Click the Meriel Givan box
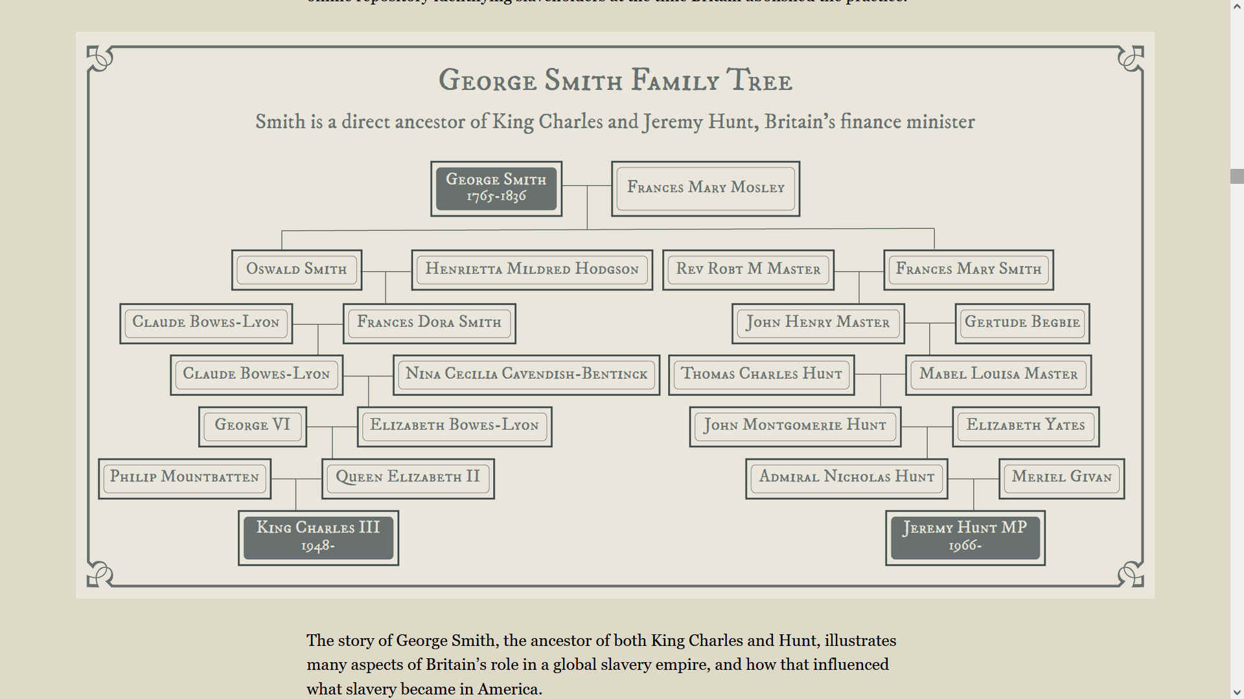 (1062, 478)
